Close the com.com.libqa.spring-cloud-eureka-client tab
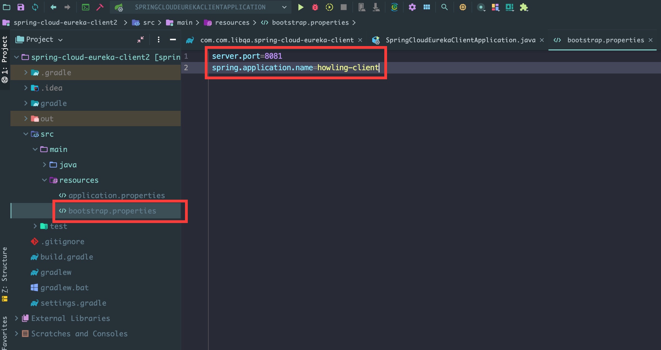661x350 pixels. tap(360, 40)
